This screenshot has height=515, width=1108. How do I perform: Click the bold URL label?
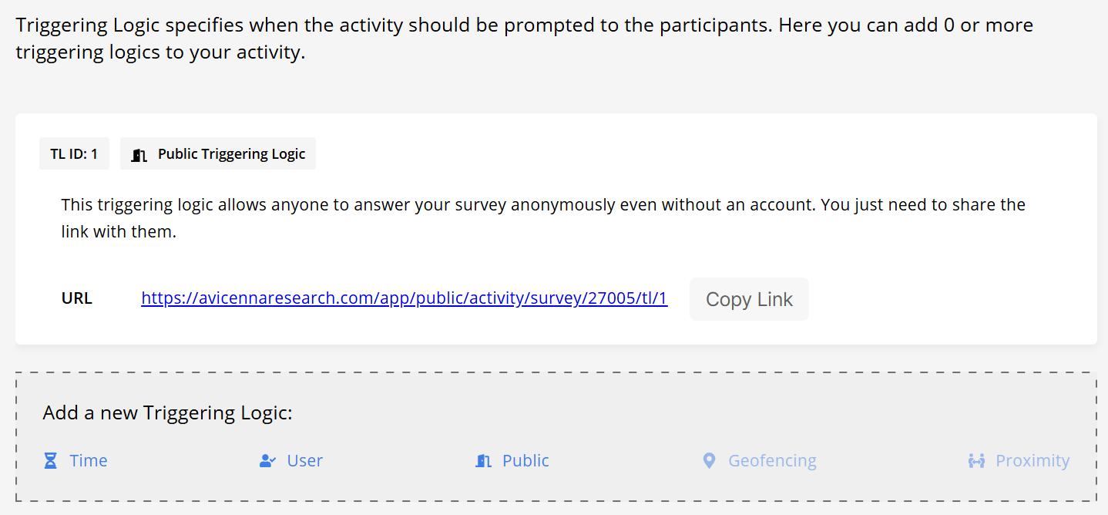point(77,298)
